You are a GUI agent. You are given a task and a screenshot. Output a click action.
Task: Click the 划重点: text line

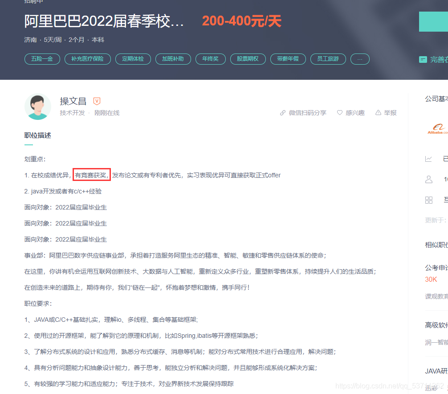35,159
